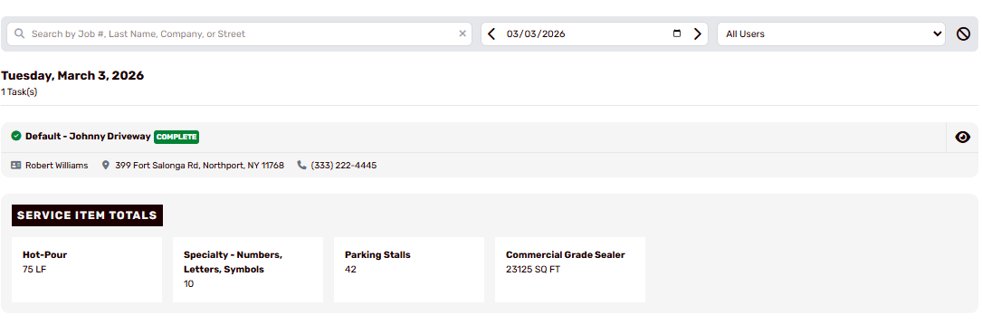The height and width of the screenshot is (334, 982).
Task: Open the Default - Johnny Driveway task
Action: 88,136
